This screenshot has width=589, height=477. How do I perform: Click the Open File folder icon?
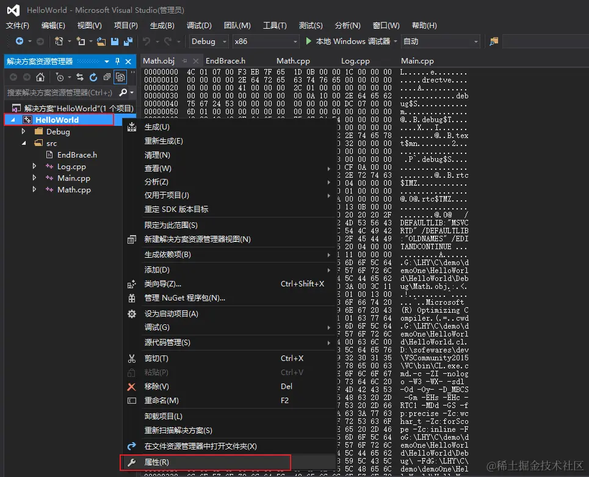(x=101, y=42)
